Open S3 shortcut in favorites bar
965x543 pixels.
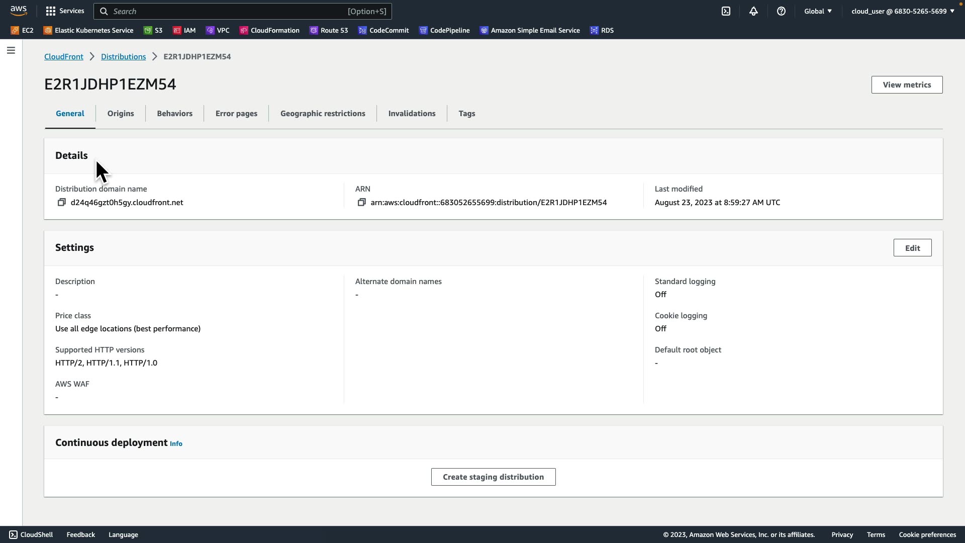click(153, 30)
